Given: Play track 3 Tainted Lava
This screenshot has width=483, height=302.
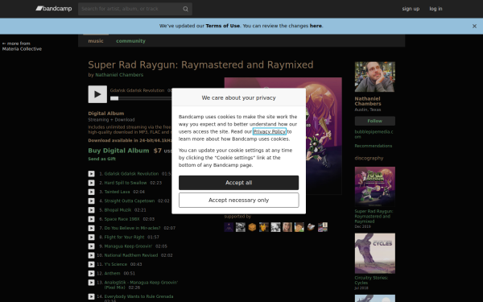Looking at the screenshot, I should 92,192.
